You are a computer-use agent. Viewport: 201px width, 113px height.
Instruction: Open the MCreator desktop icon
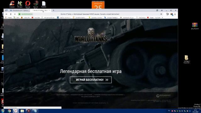tap(20, 4)
